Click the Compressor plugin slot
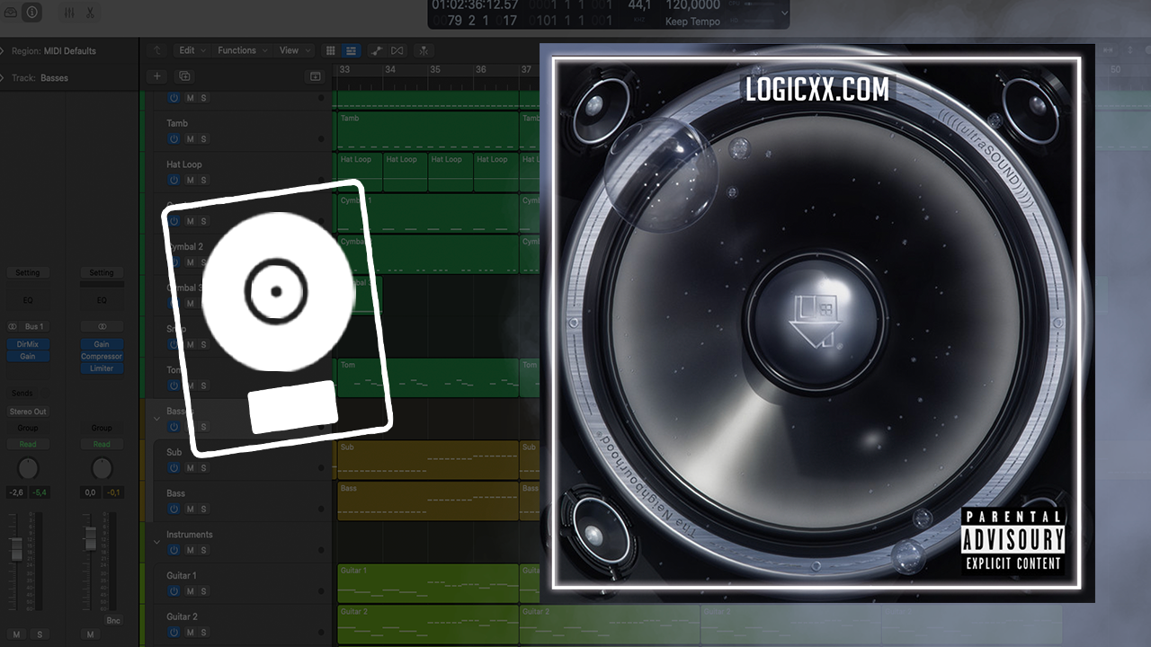Viewport: 1151px width, 647px height. [102, 357]
